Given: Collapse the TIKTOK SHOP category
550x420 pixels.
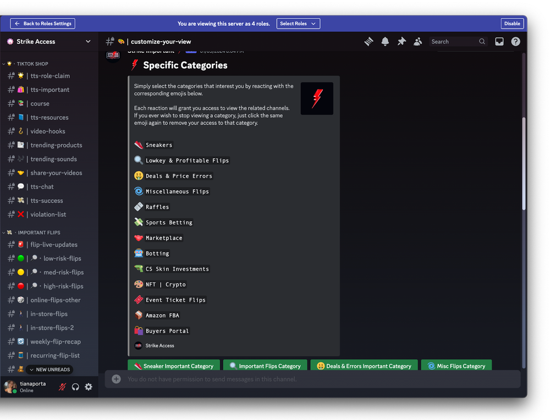Looking at the screenshot, I should [x=32, y=64].
